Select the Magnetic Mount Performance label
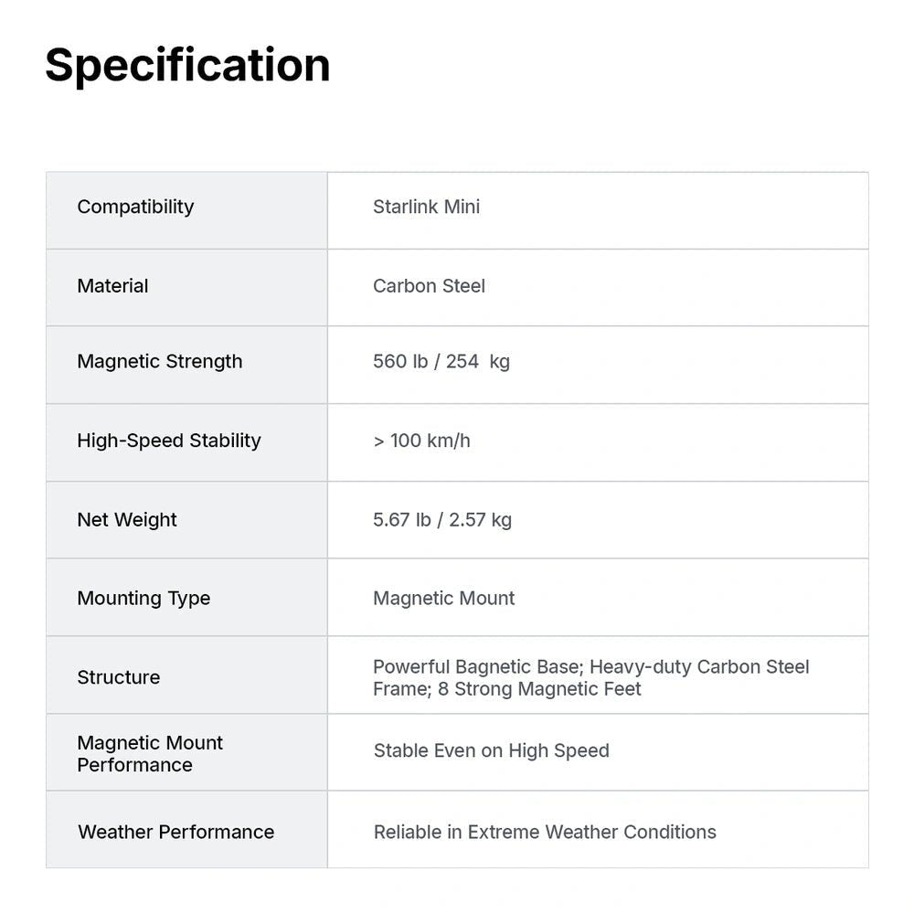The image size is (914, 914). click(x=150, y=754)
